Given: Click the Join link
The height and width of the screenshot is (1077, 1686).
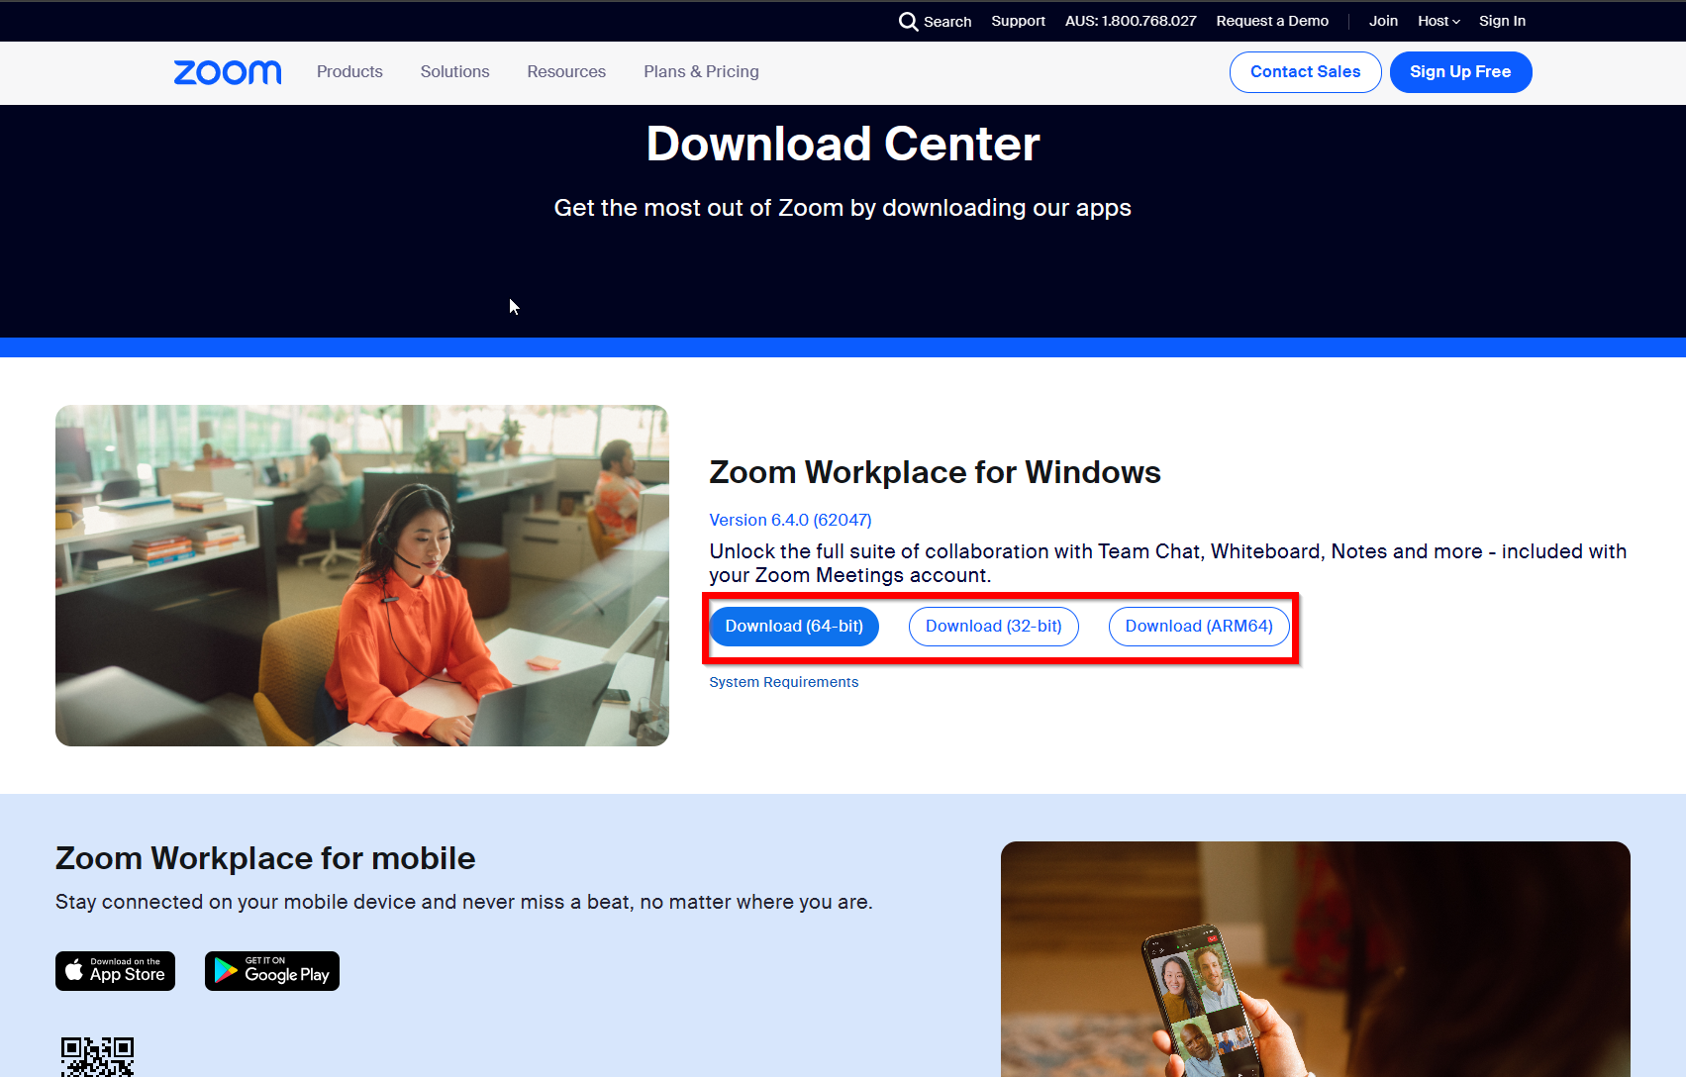Looking at the screenshot, I should [1383, 21].
